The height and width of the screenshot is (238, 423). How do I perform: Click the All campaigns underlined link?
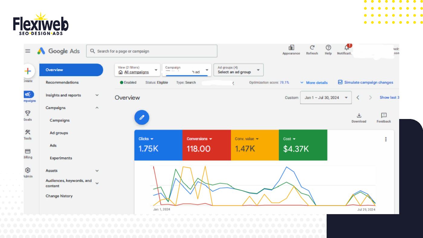click(136, 72)
